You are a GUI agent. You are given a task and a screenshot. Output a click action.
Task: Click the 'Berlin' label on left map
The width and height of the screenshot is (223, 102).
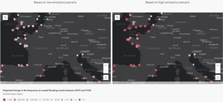click(81, 16)
